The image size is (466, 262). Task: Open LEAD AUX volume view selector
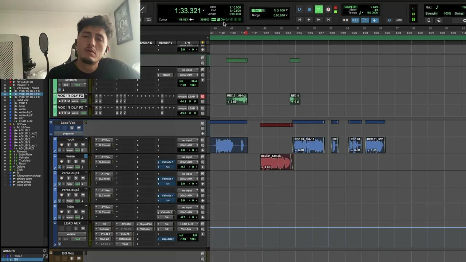[x=71, y=234]
